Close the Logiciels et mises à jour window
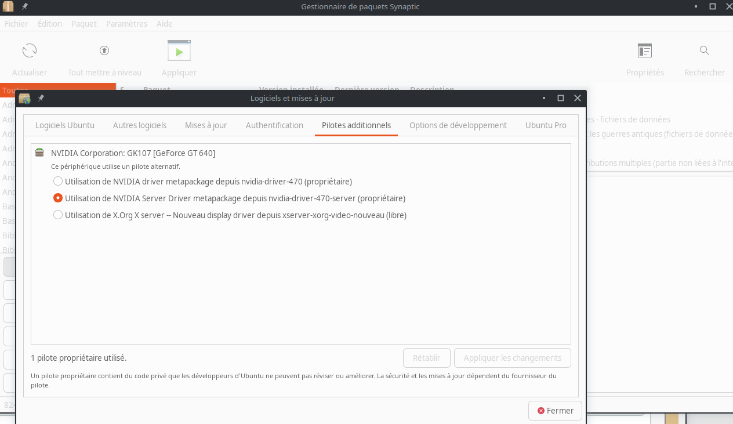Screen dimensions: 733x424 click(578, 98)
